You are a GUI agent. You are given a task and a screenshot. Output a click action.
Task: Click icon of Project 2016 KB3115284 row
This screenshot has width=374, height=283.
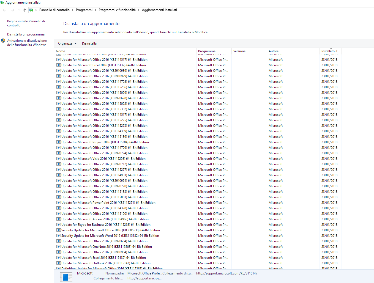pyautogui.click(x=58, y=142)
